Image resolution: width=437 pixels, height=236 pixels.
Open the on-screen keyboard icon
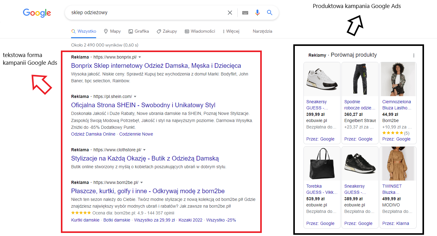[x=245, y=13]
